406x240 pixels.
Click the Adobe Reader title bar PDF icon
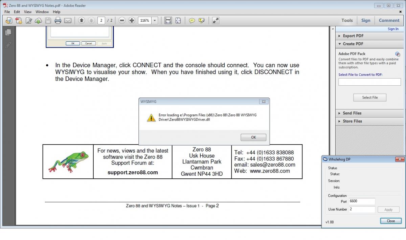point(5,5)
